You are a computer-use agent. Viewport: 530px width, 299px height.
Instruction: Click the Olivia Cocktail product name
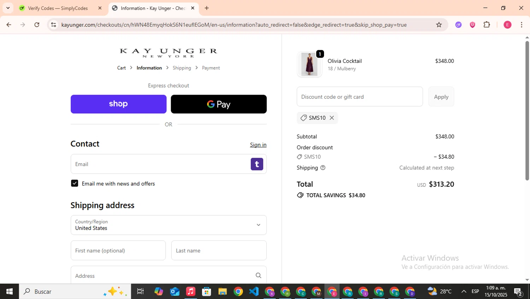click(344, 61)
